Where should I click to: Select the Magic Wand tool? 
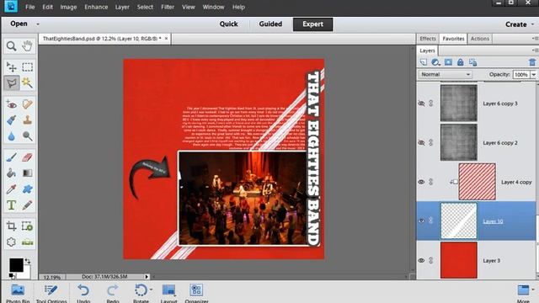[x=27, y=82]
